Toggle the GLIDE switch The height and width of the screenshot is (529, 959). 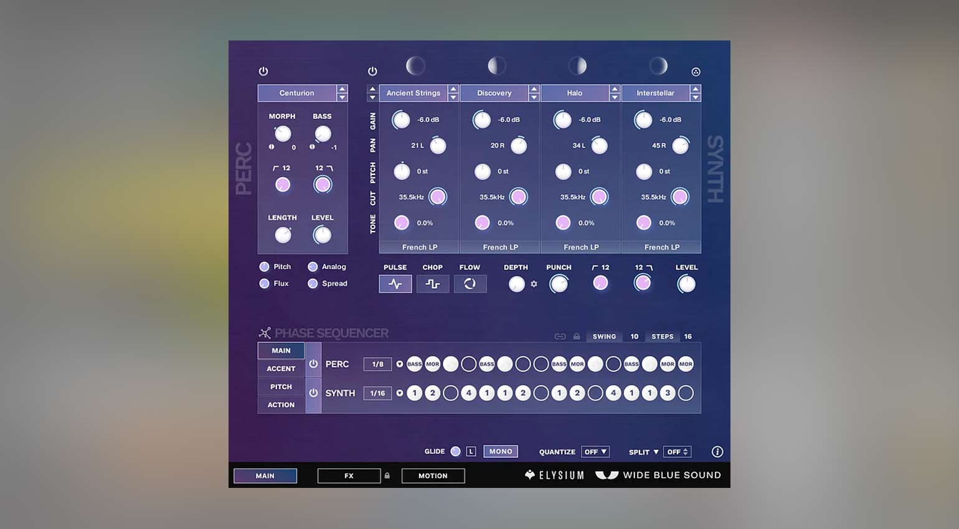[456, 452]
